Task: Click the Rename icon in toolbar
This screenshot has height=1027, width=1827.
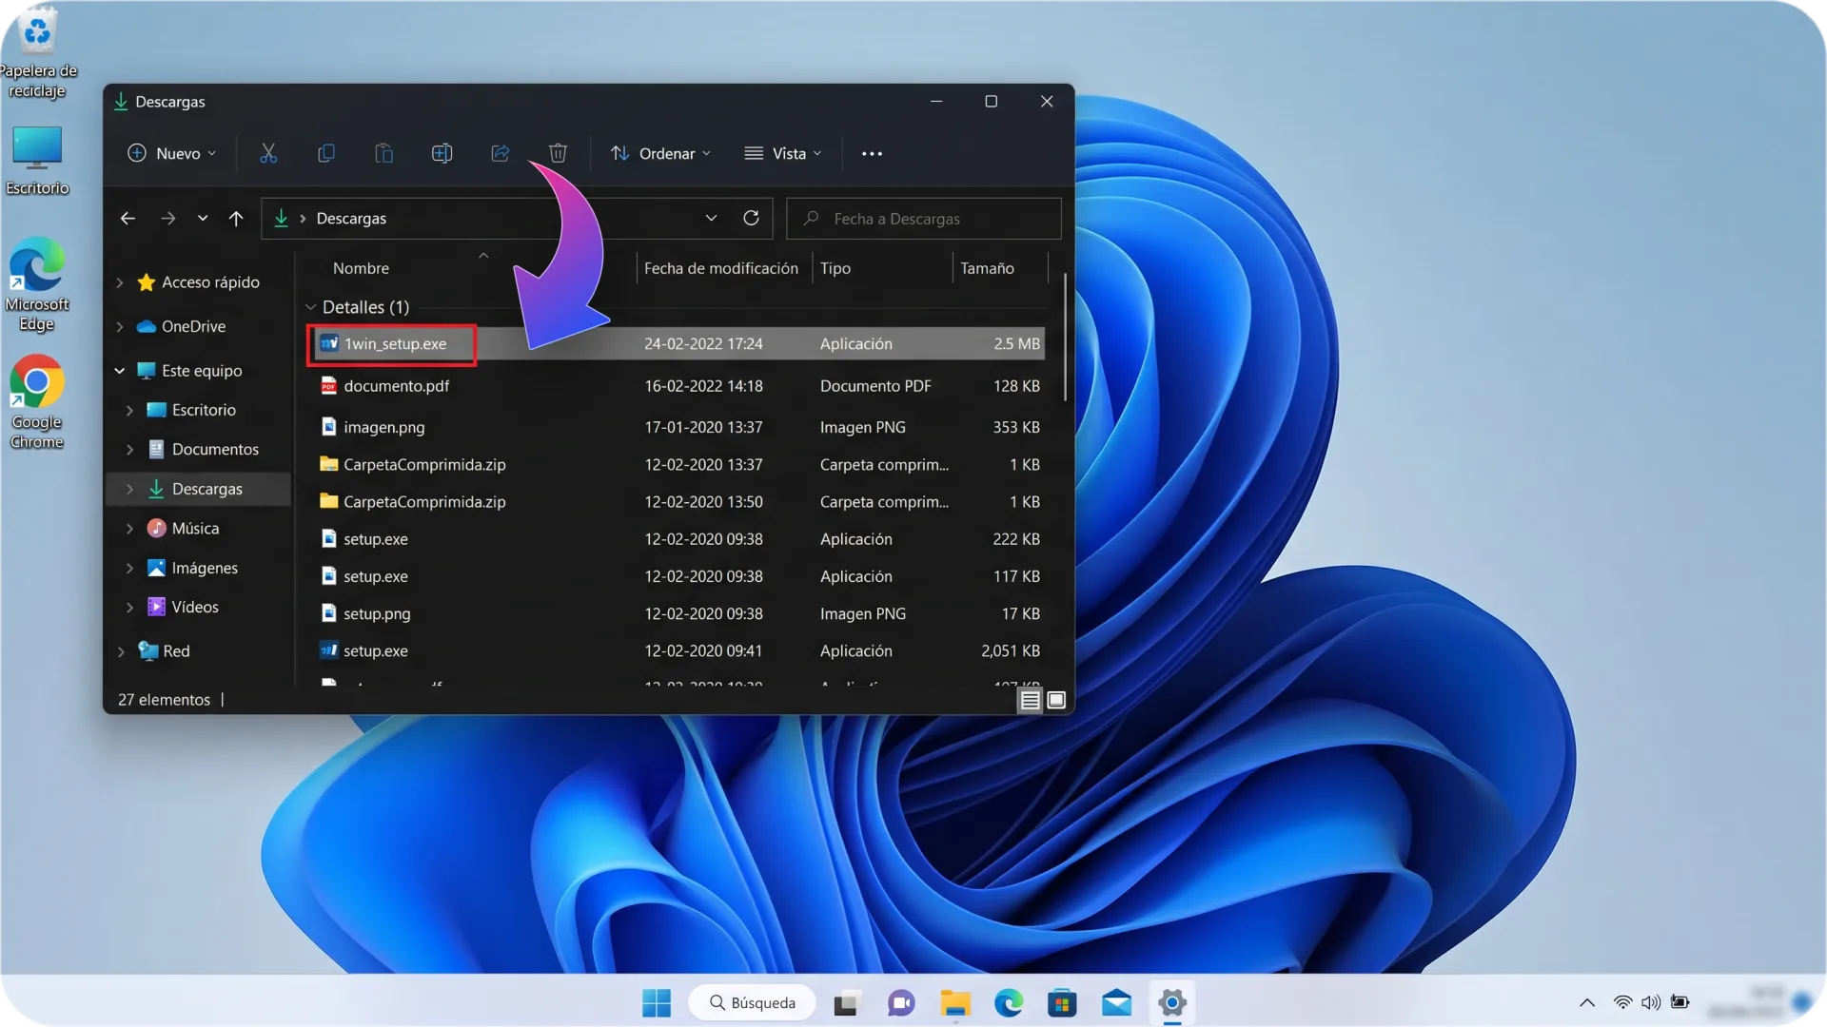Action: point(442,153)
